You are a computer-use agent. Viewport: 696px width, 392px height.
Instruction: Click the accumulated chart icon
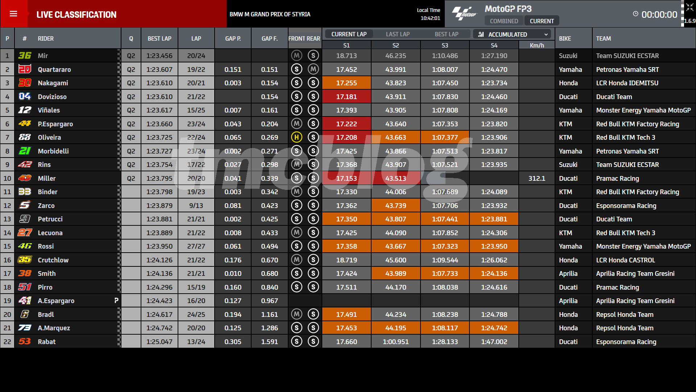(x=481, y=34)
